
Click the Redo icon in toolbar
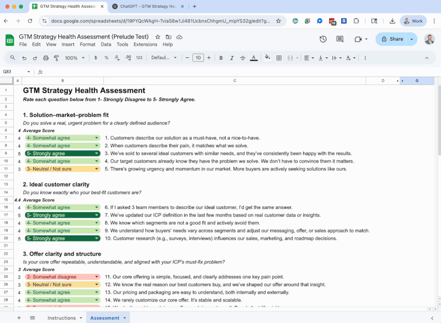click(35, 58)
